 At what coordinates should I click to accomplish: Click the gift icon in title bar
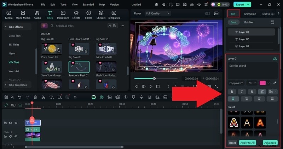156,5
